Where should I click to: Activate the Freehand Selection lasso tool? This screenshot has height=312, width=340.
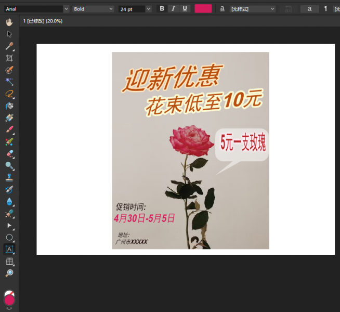coord(9,94)
